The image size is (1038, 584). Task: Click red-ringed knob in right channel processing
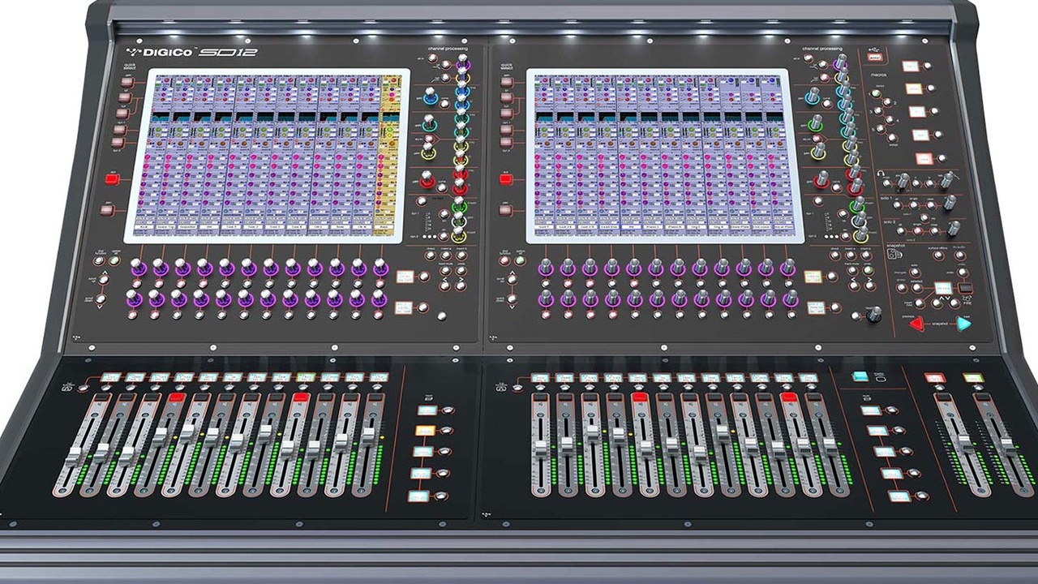pos(822,178)
